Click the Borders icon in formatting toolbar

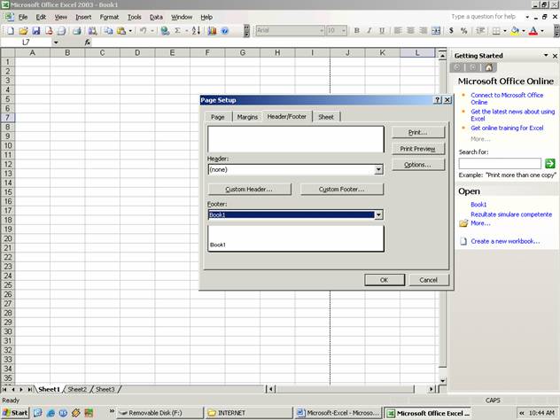[496, 31]
